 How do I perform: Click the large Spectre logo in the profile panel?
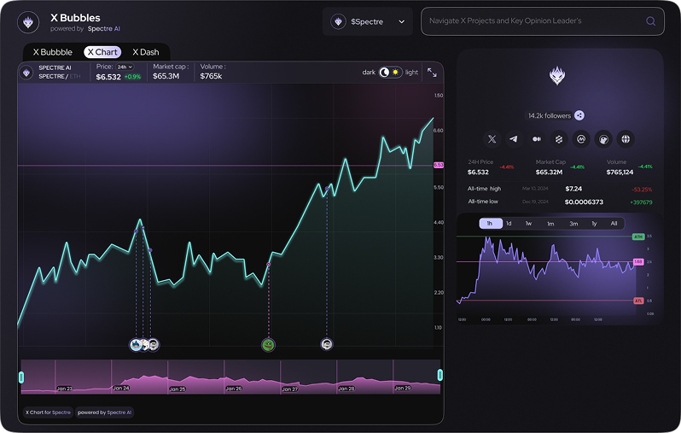click(557, 76)
